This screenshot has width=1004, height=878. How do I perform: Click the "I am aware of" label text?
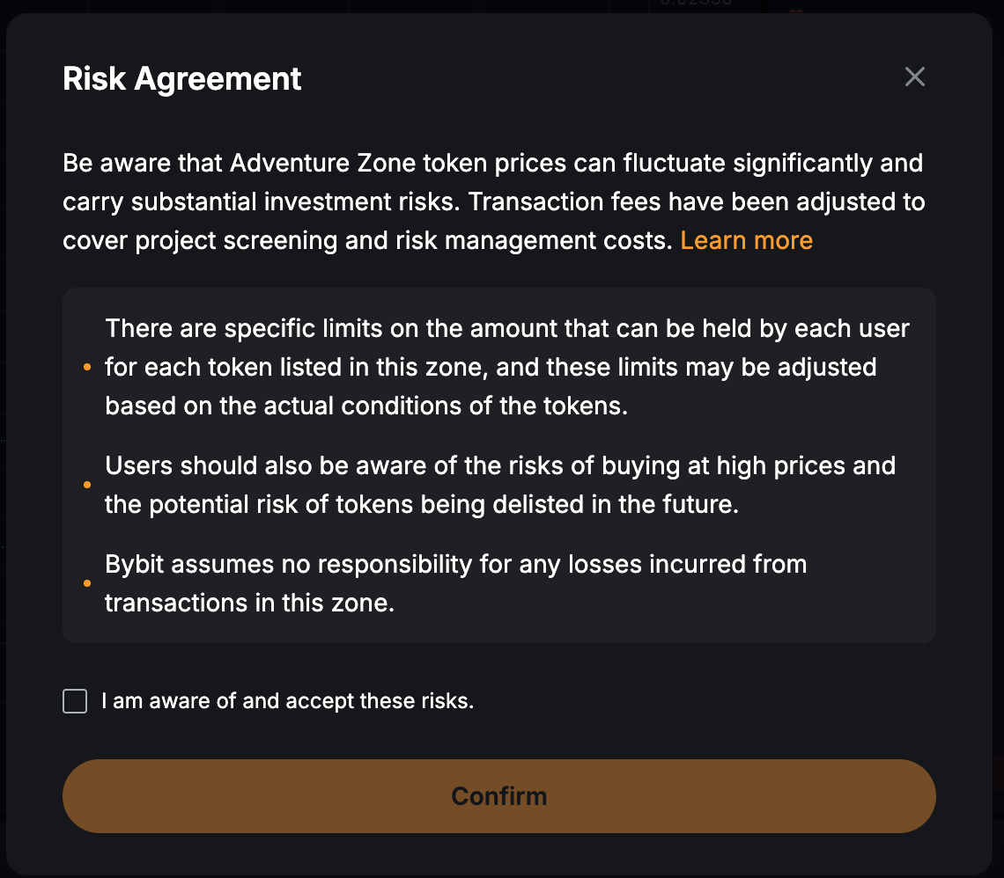coord(288,701)
